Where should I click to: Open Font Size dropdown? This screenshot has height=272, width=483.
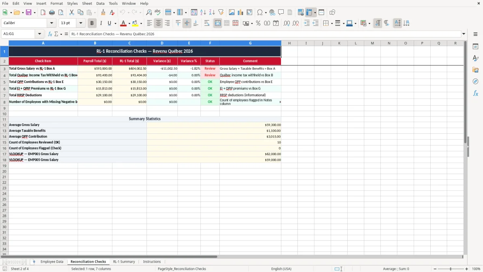tap(80, 23)
